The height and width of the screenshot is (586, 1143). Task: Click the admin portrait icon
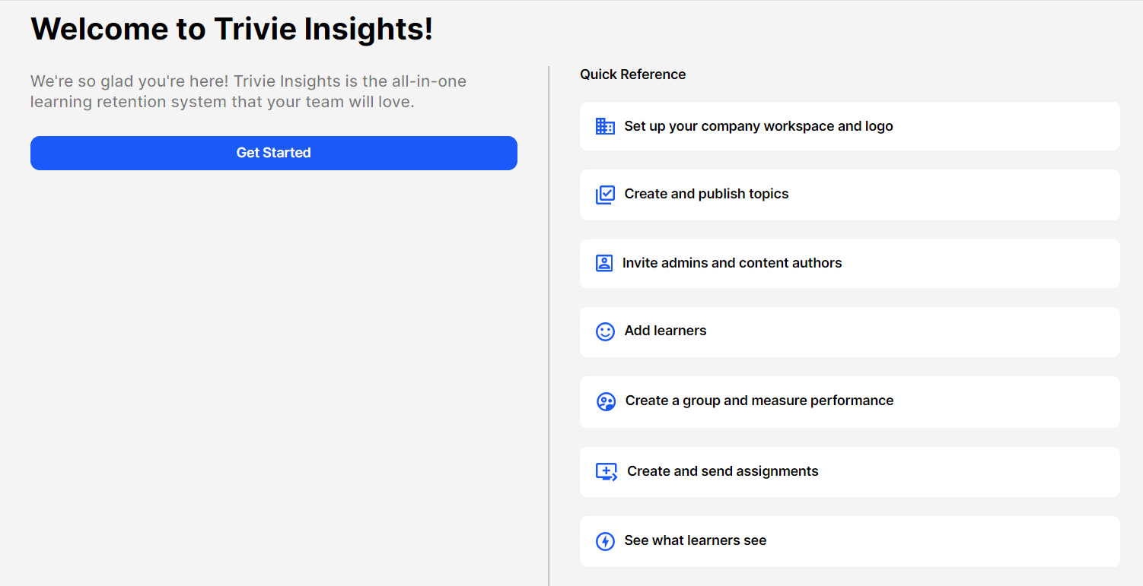pyautogui.click(x=604, y=263)
